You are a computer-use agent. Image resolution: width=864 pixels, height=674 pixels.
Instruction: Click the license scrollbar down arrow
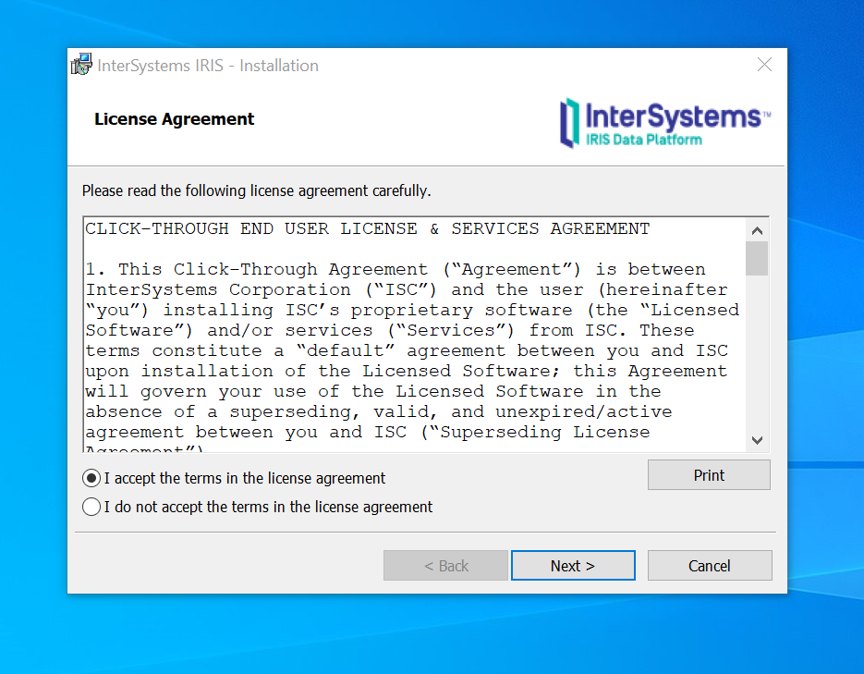757,440
